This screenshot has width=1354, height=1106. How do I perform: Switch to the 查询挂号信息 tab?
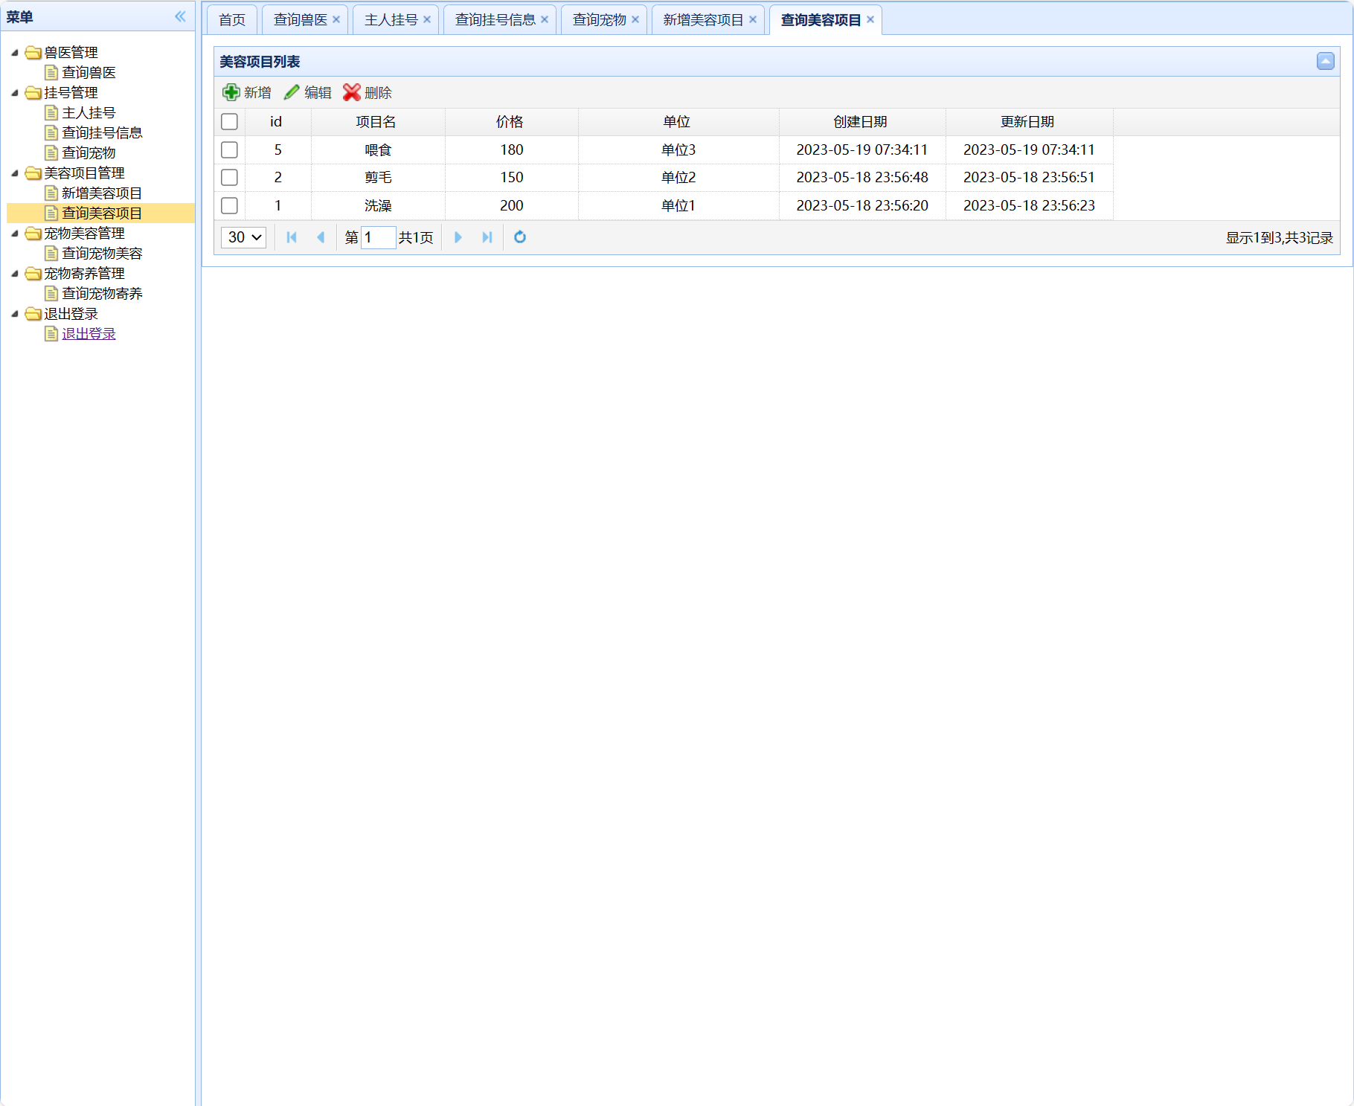495,20
